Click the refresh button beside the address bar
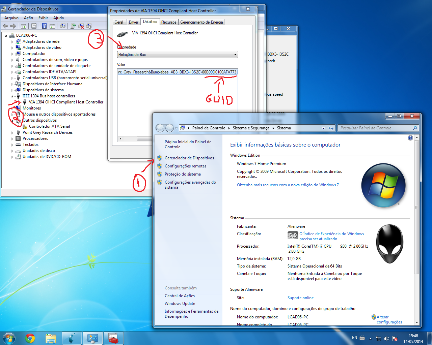Viewport: 432px width, 345px height. point(331,128)
